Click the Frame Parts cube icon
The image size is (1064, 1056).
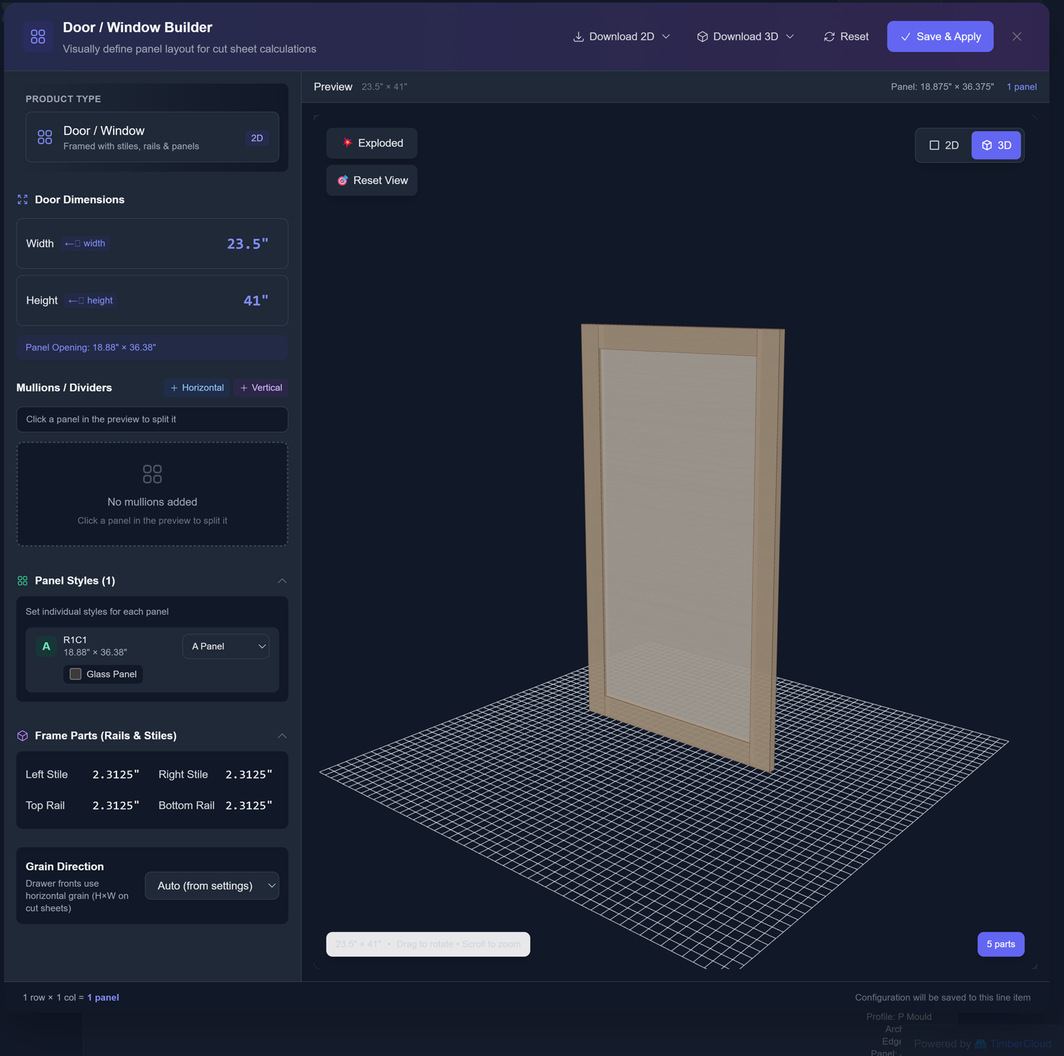click(x=23, y=735)
